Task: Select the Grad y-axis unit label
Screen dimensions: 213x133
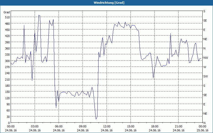Action: [7, 12]
